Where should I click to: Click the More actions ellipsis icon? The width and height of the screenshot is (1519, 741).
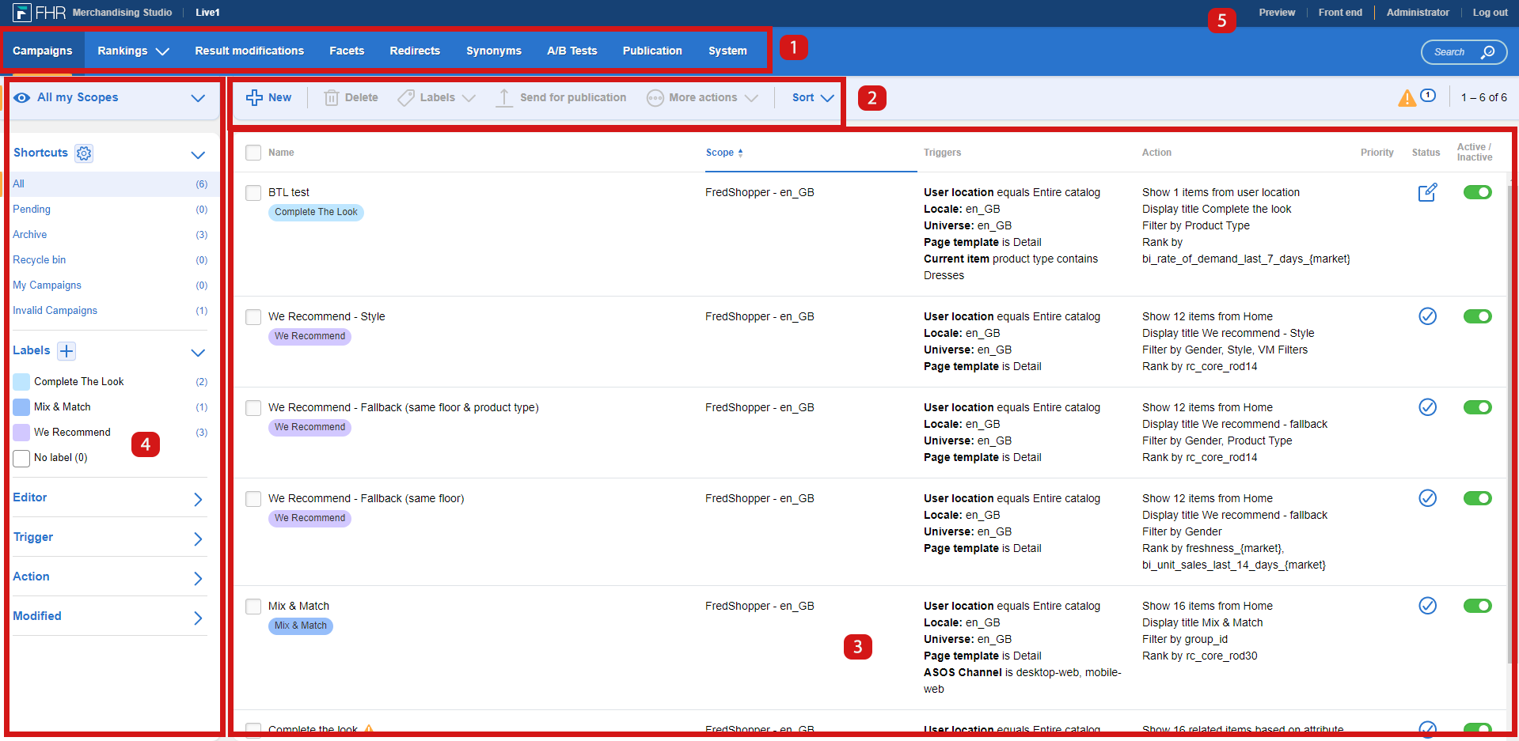655,97
